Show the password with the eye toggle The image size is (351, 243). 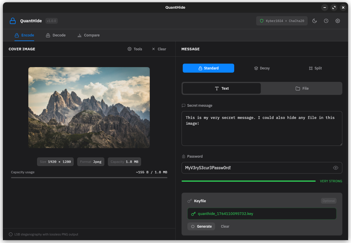point(335,168)
